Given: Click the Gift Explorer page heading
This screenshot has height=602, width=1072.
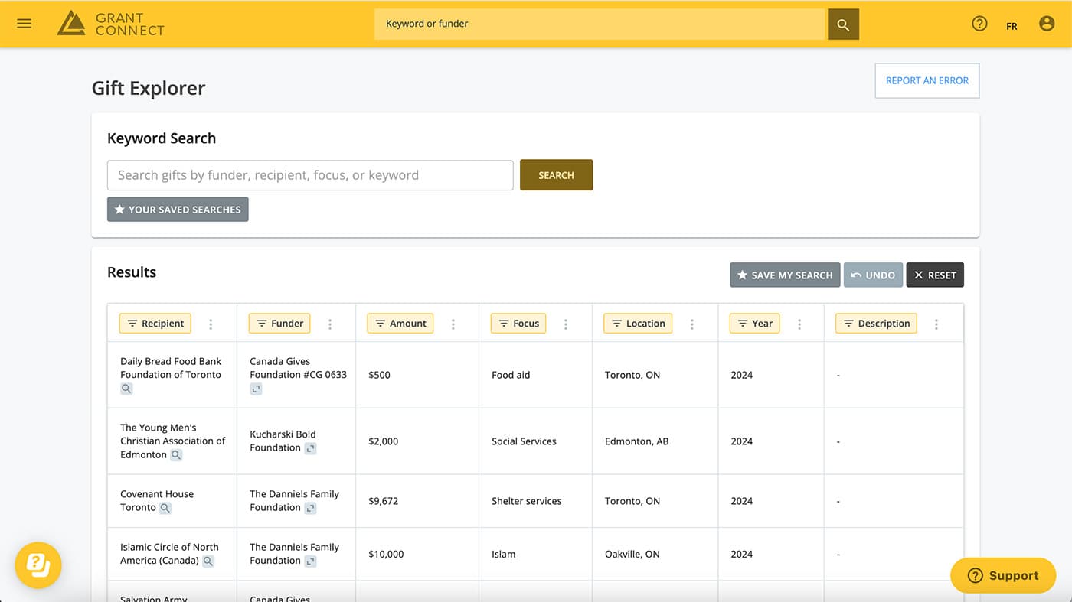Looking at the screenshot, I should pyautogui.click(x=149, y=88).
